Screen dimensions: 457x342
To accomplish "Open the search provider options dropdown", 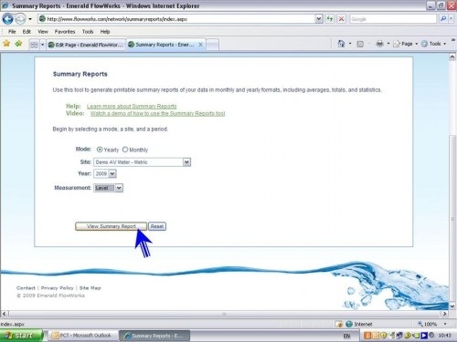I will pyautogui.click(x=451, y=19).
